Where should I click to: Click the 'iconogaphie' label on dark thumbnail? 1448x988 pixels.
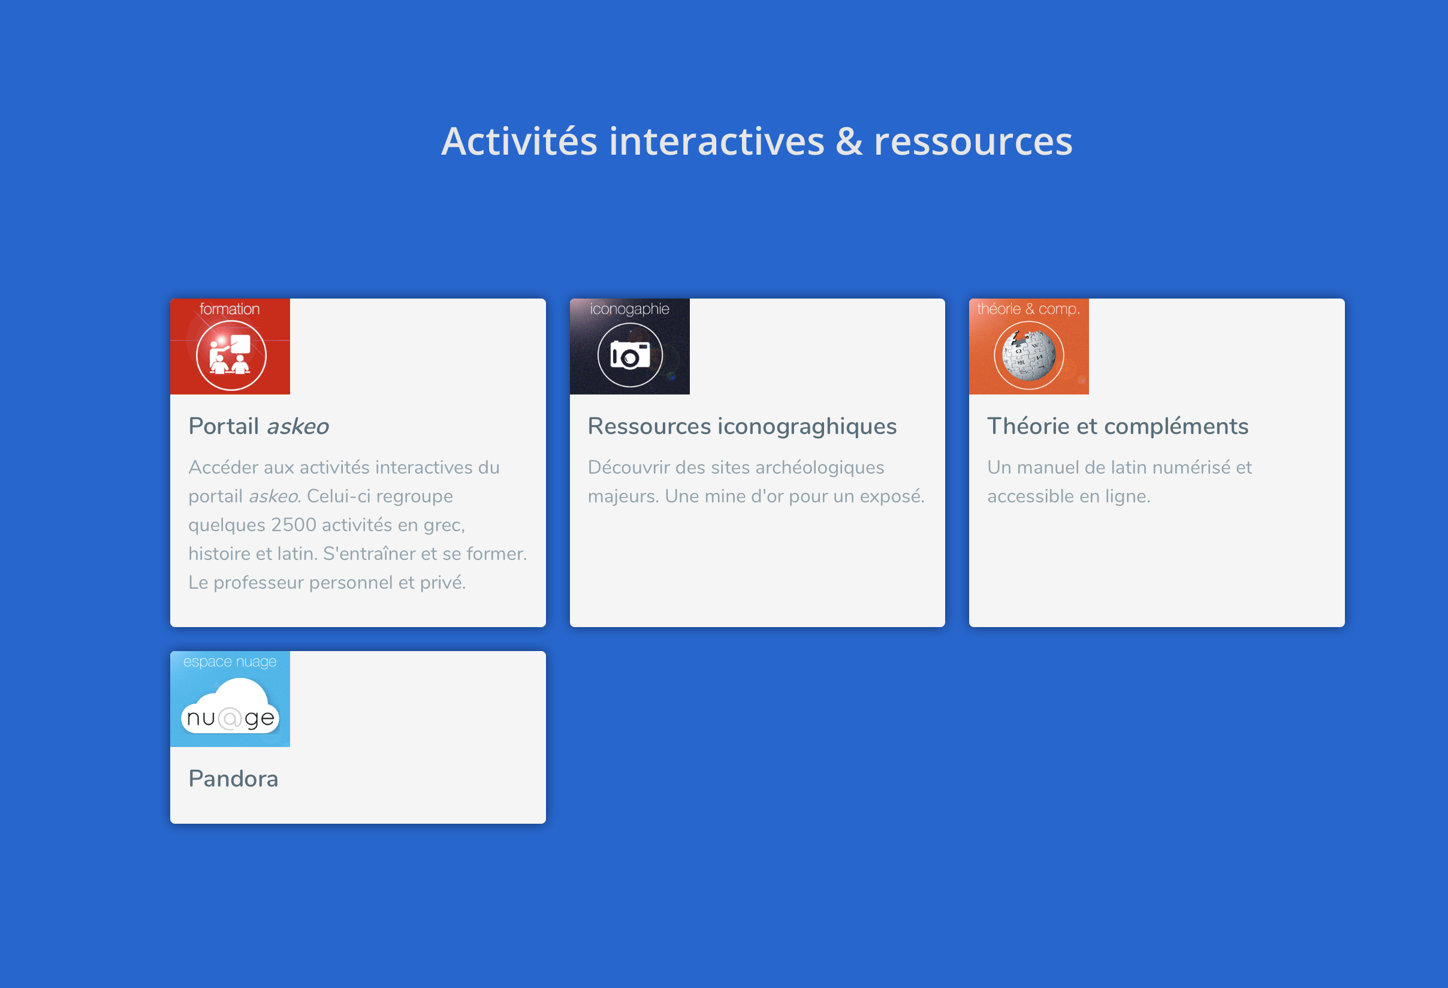coord(629,309)
